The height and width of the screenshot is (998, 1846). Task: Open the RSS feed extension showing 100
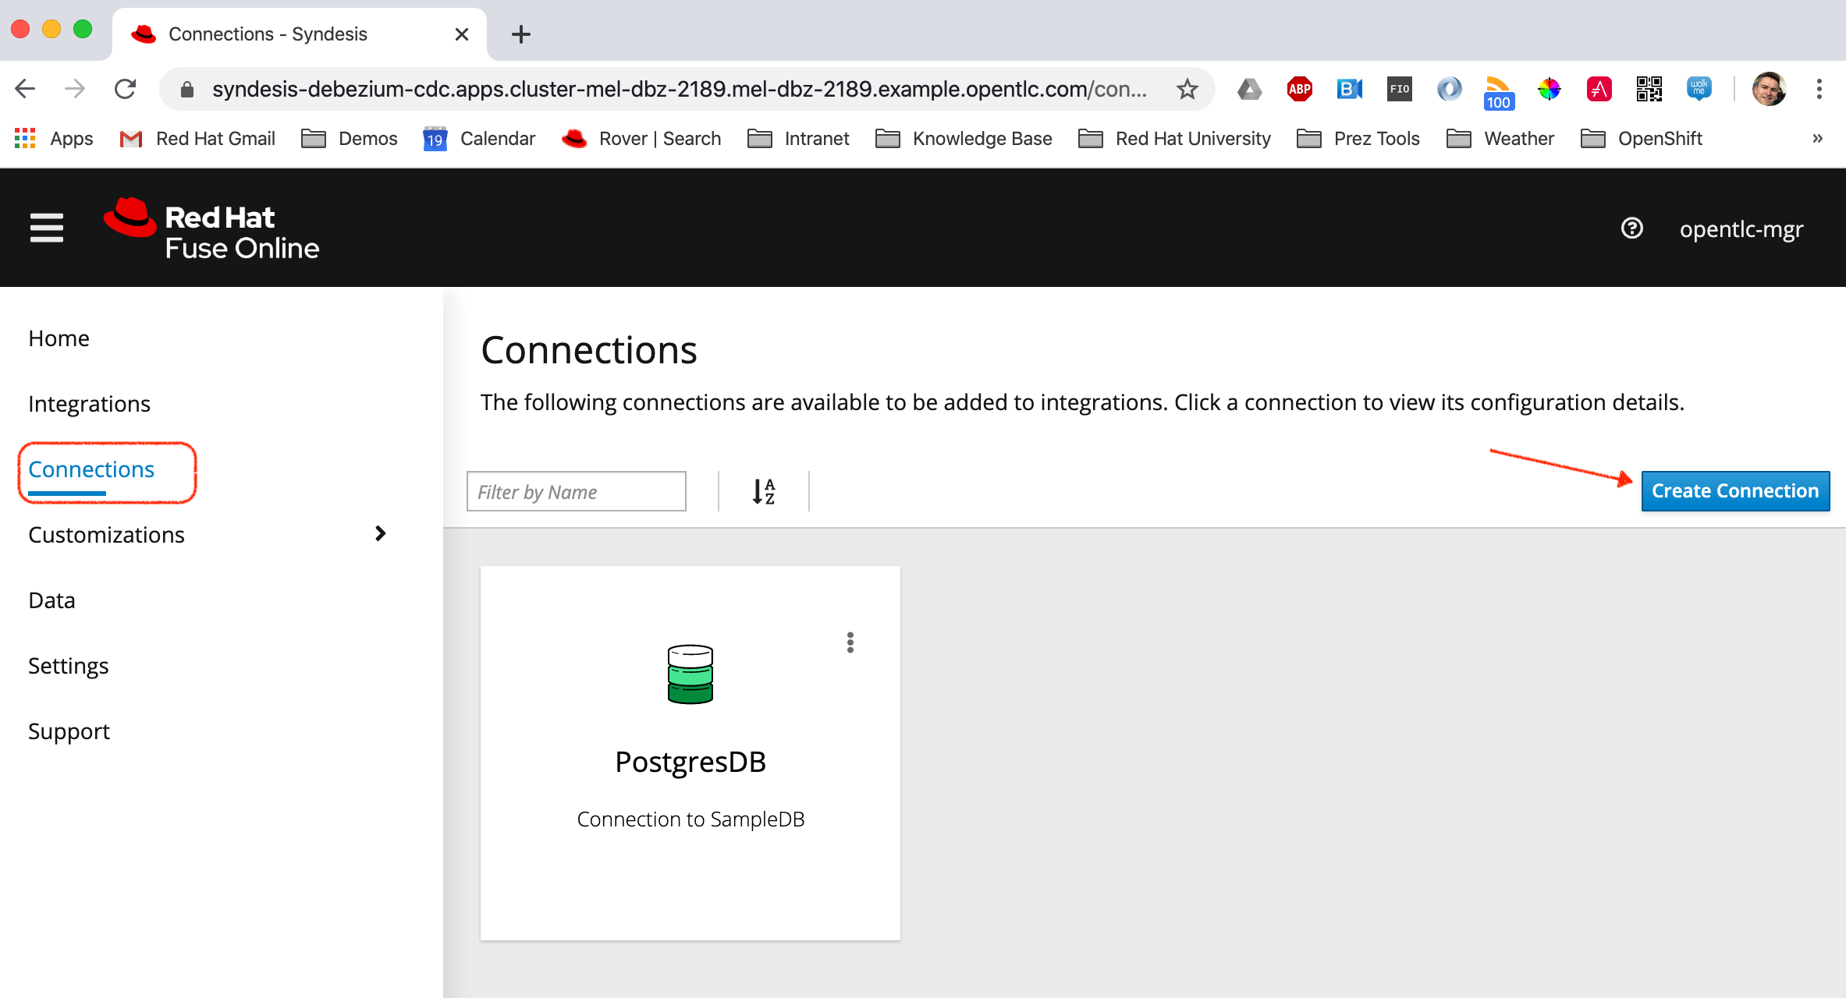[1498, 93]
